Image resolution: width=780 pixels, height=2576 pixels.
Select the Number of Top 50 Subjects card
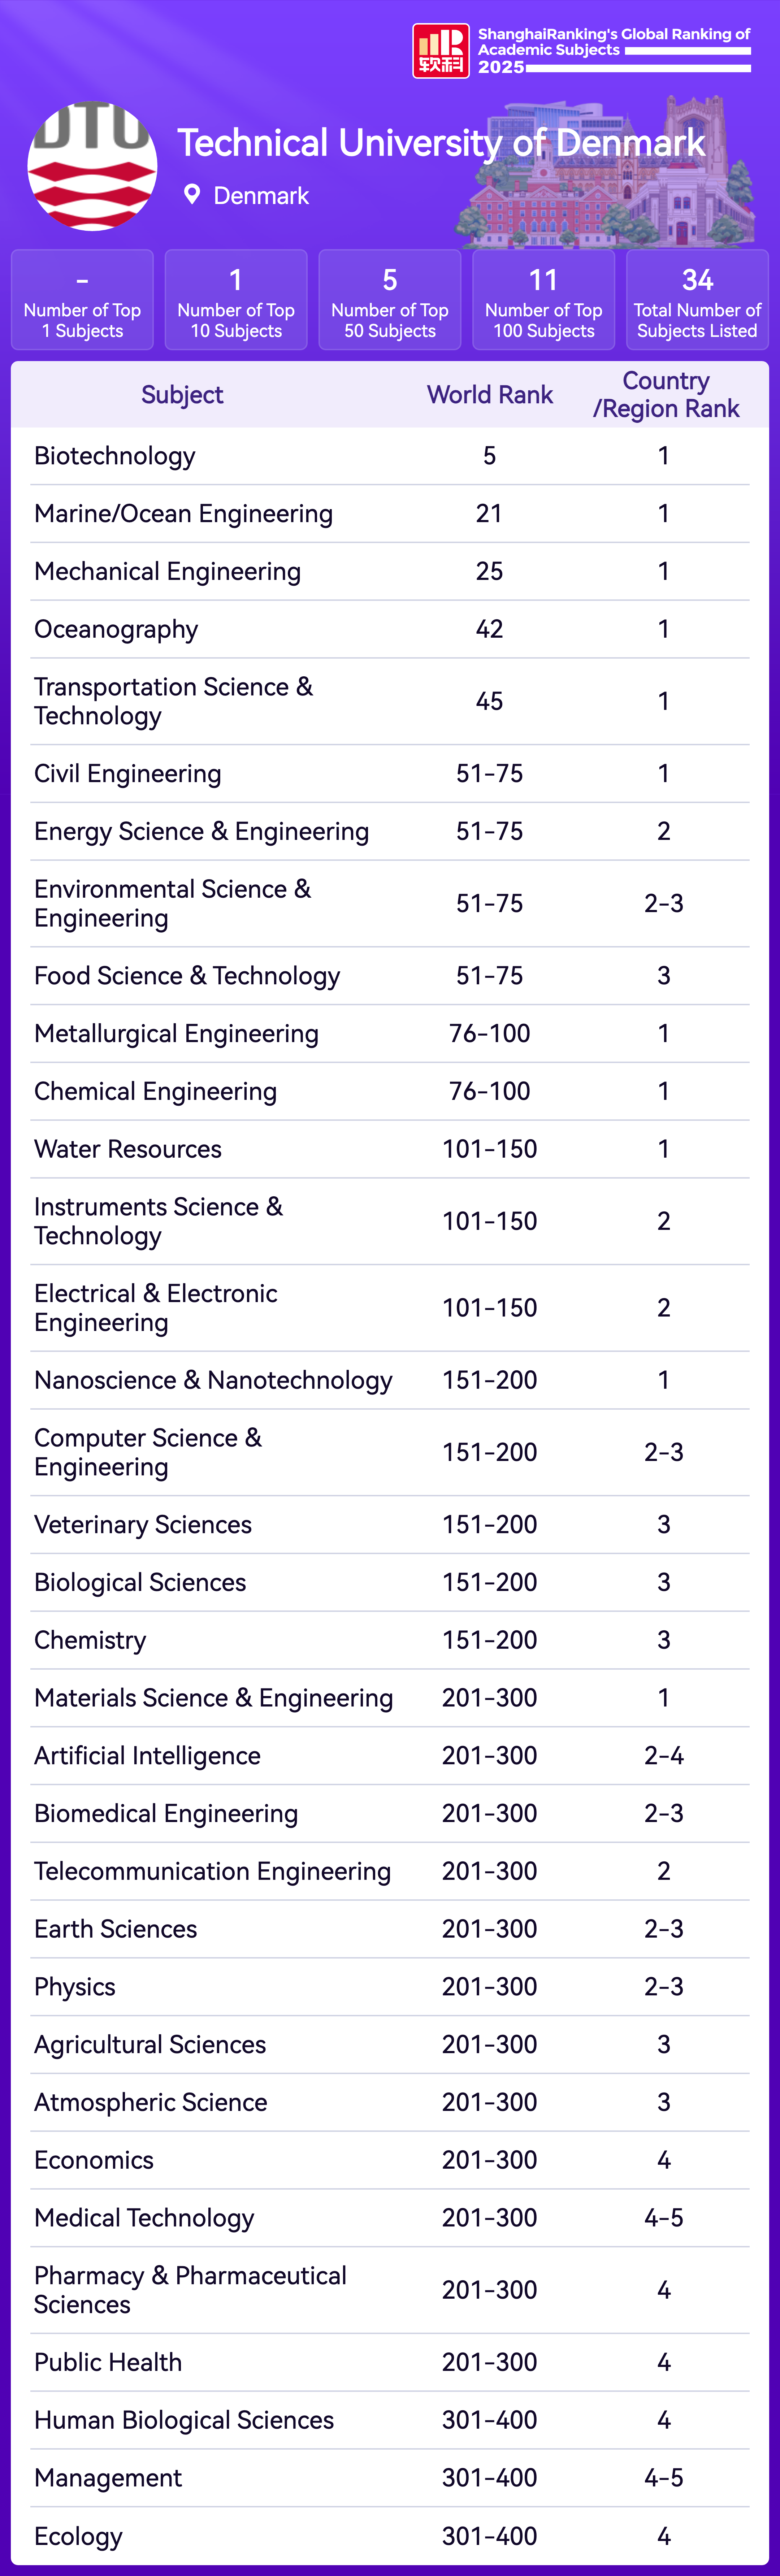pos(390,300)
